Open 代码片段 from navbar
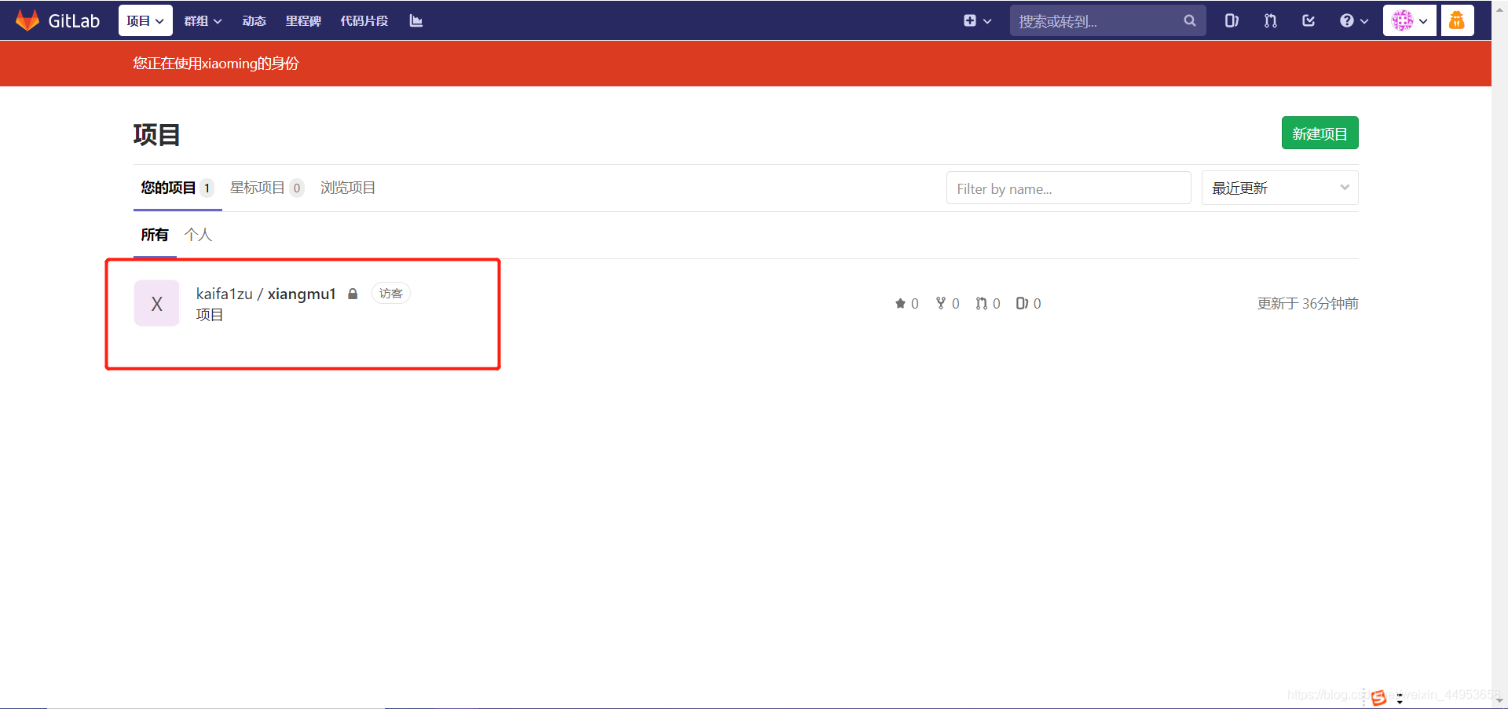 click(x=364, y=20)
